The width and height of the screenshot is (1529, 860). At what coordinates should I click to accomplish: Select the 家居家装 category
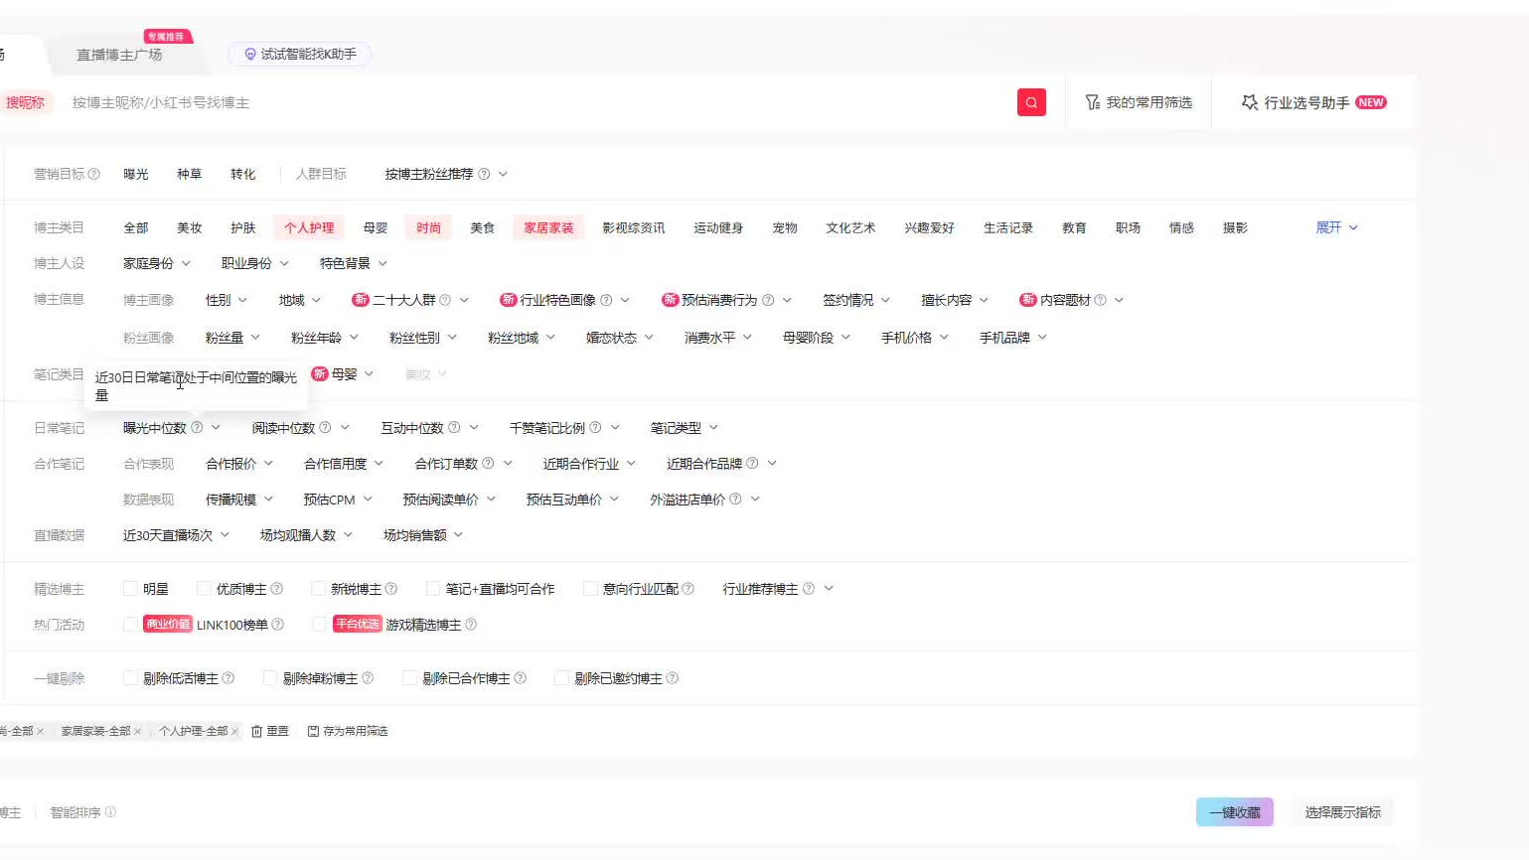click(548, 227)
